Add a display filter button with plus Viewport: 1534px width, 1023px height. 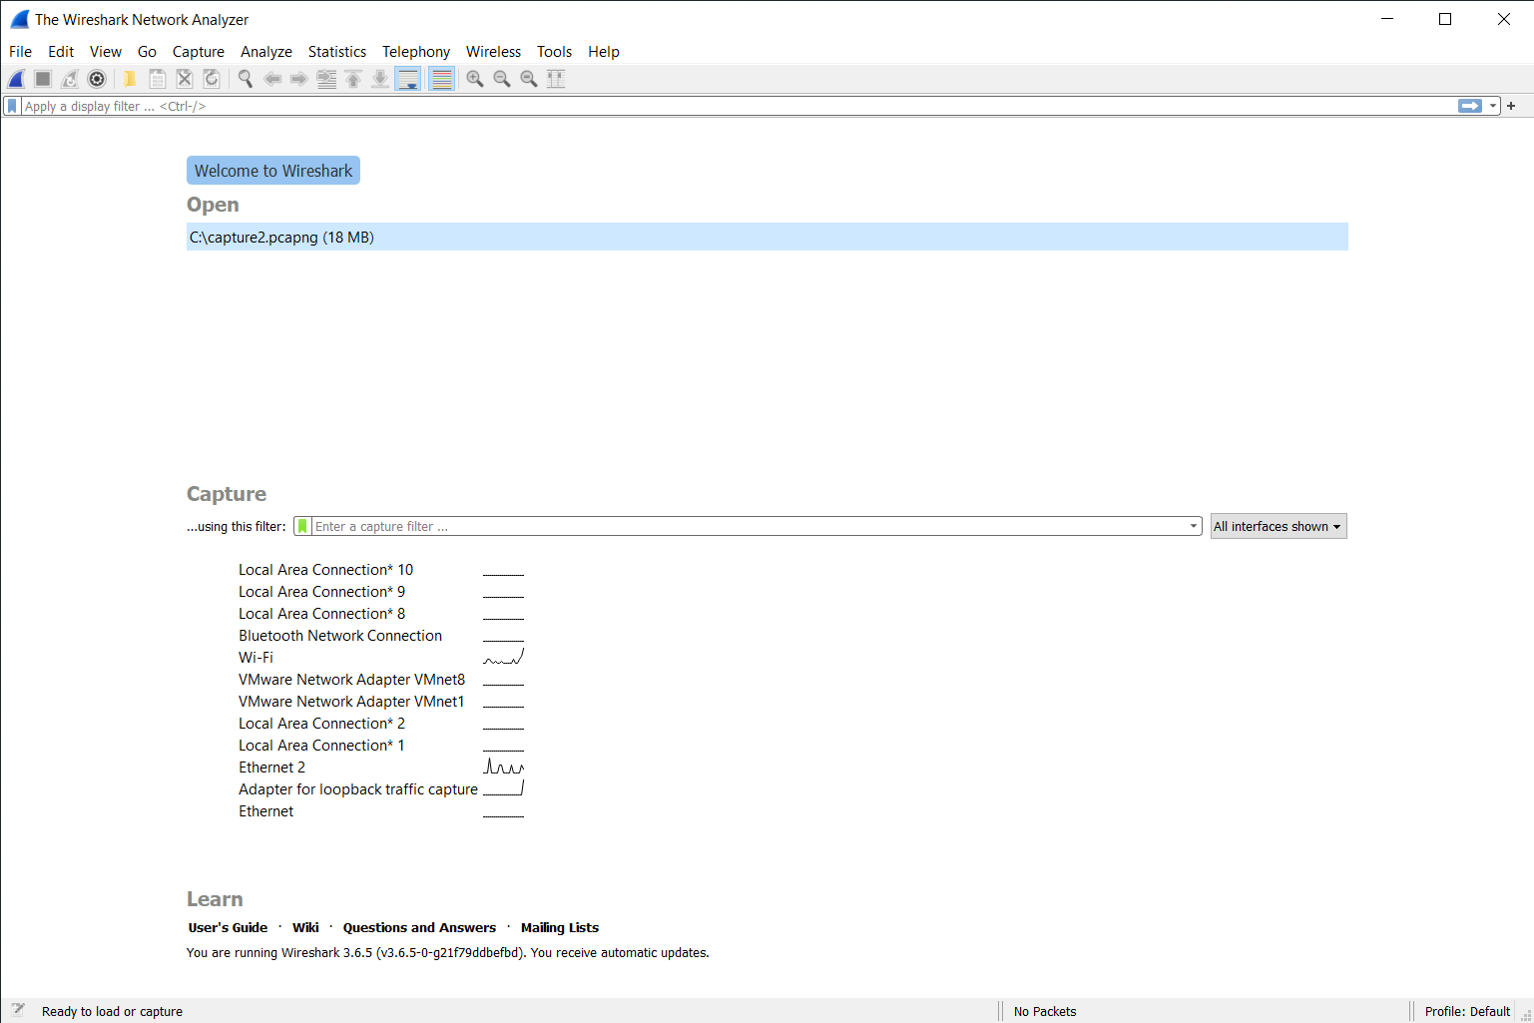pos(1511,106)
